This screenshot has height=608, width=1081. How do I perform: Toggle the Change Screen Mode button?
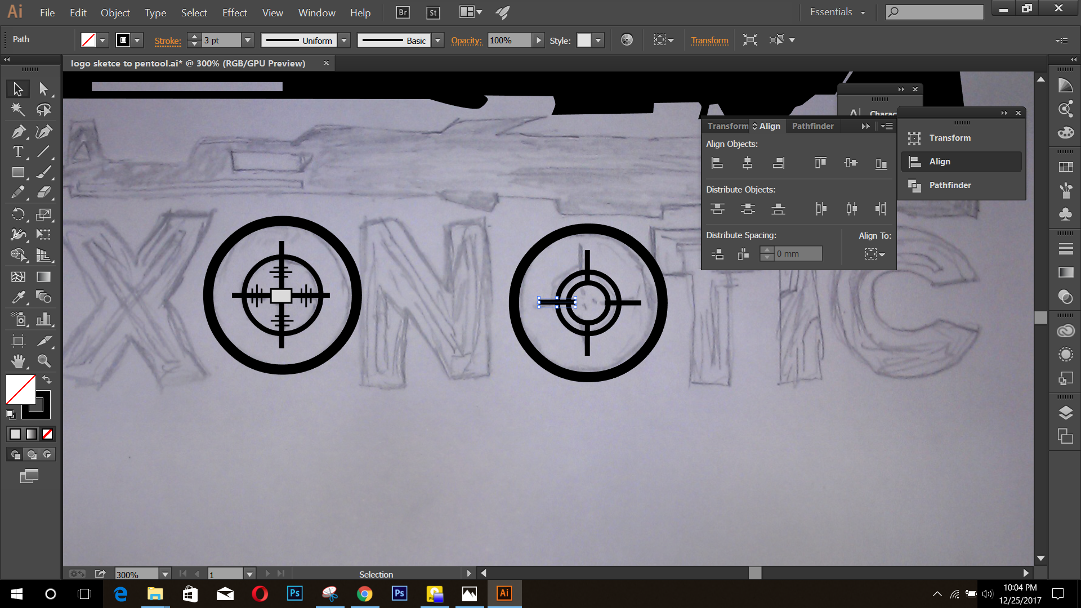(29, 476)
